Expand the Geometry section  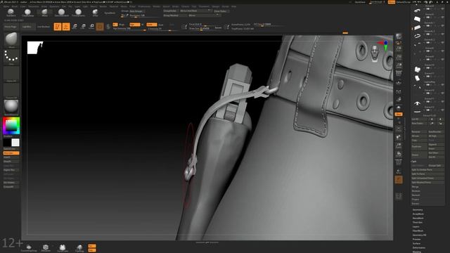click(417, 209)
